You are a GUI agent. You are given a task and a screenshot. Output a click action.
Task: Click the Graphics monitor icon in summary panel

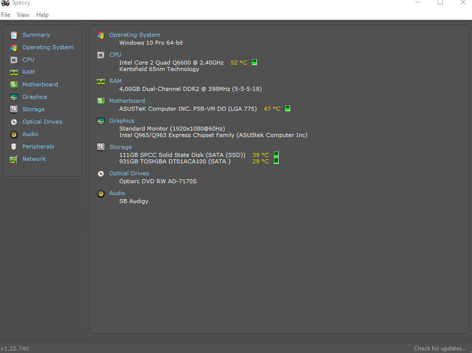tap(101, 121)
